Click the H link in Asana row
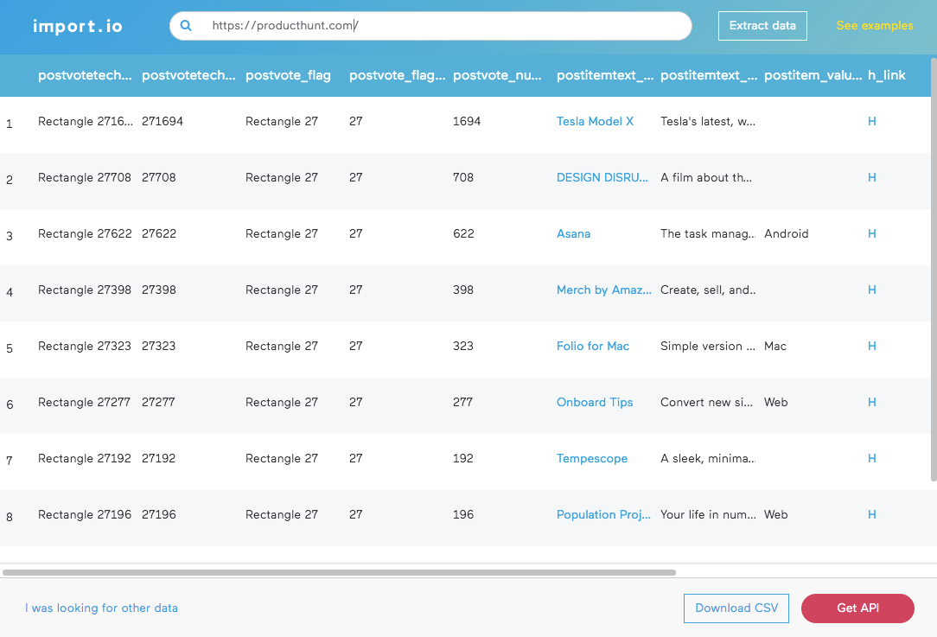The image size is (937, 637). click(872, 233)
